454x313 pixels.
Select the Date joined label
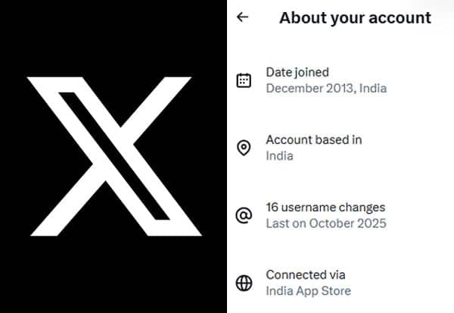pyautogui.click(x=297, y=72)
